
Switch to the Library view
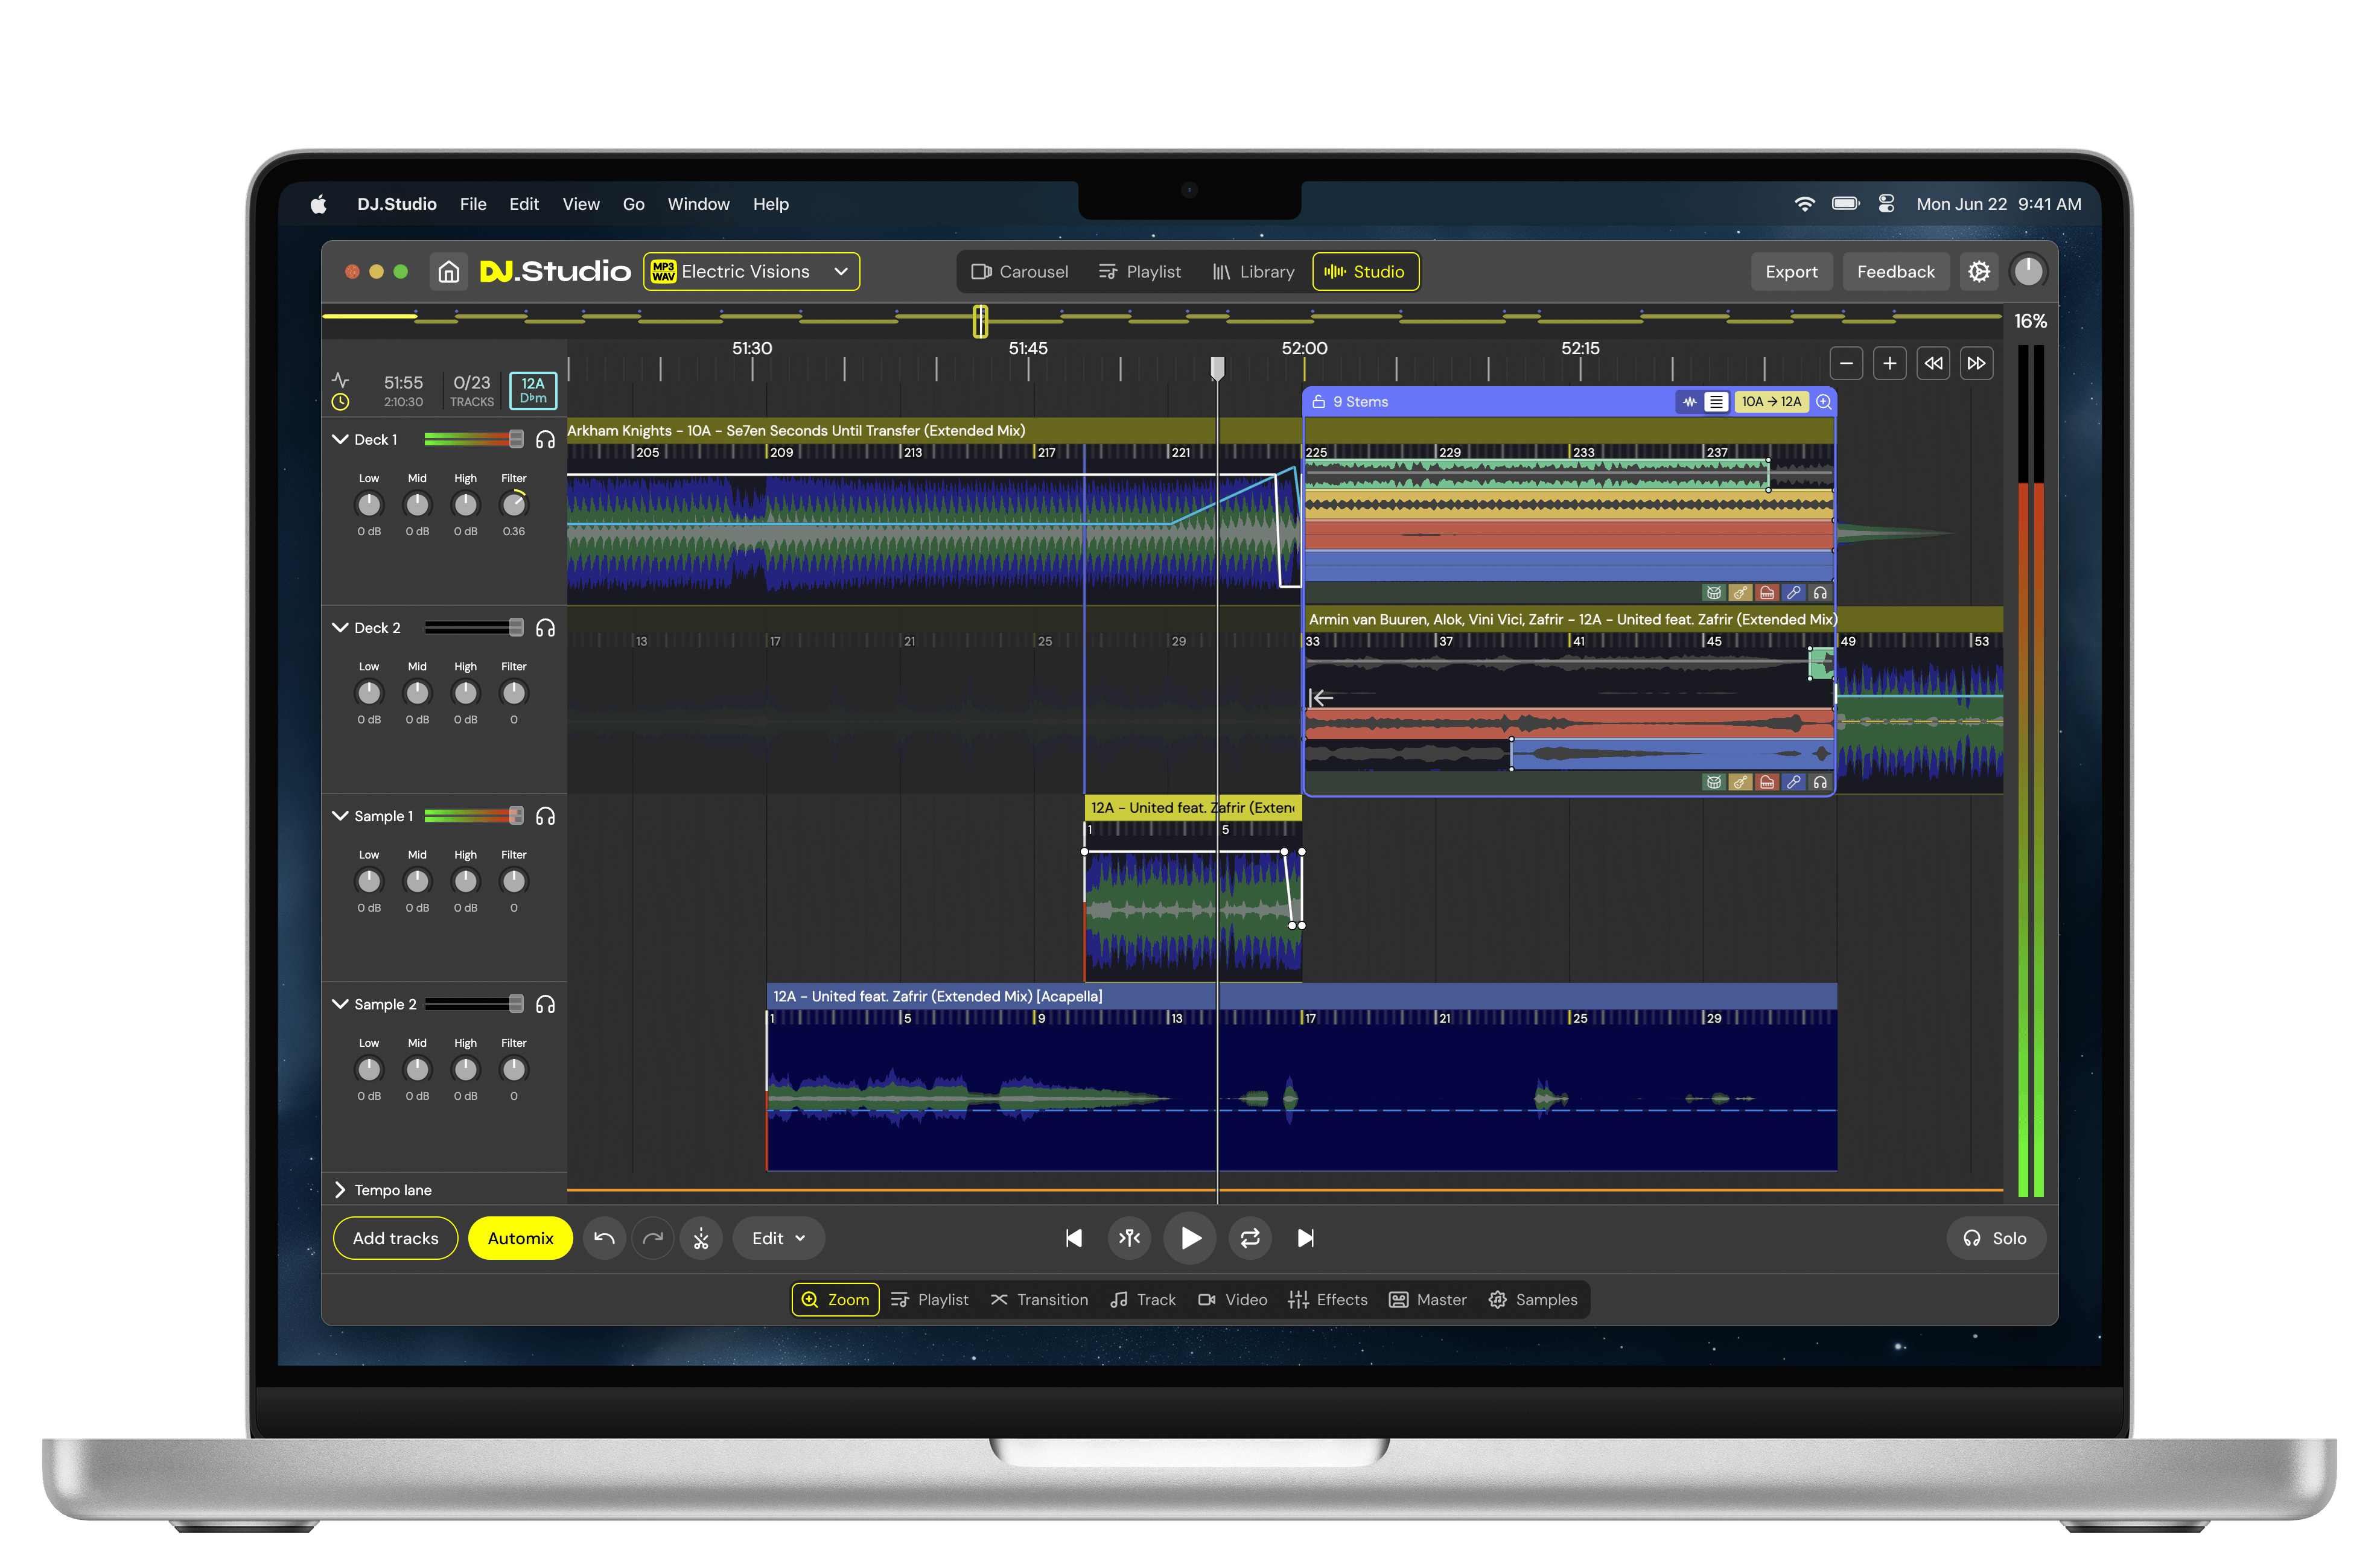[x=1253, y=271]
